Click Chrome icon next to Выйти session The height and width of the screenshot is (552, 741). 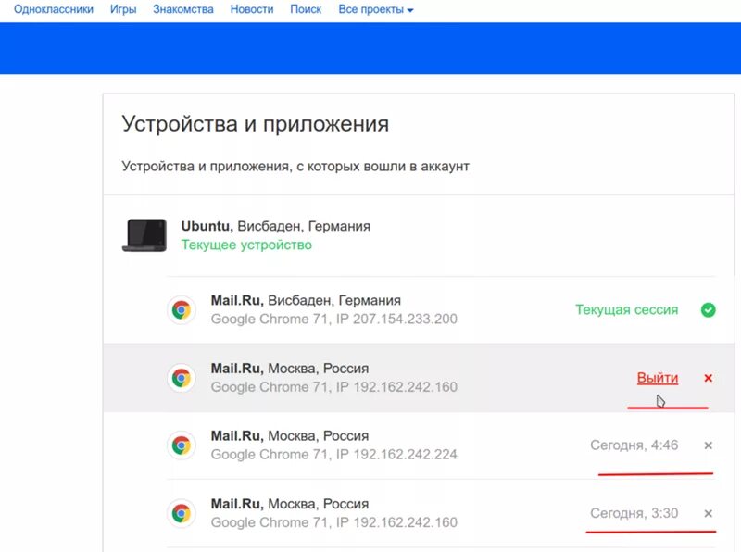(181, 378)
